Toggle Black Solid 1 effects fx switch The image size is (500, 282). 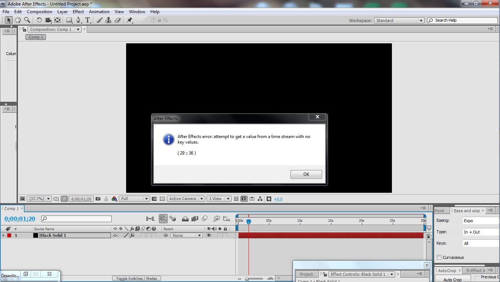click(x=132, y=235)
